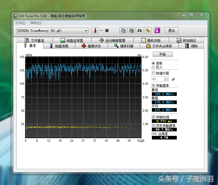Image resolution: width=218 pixels, height=185 pixels.
Task: Click the 退出 exit button
Action: [171, 31]
